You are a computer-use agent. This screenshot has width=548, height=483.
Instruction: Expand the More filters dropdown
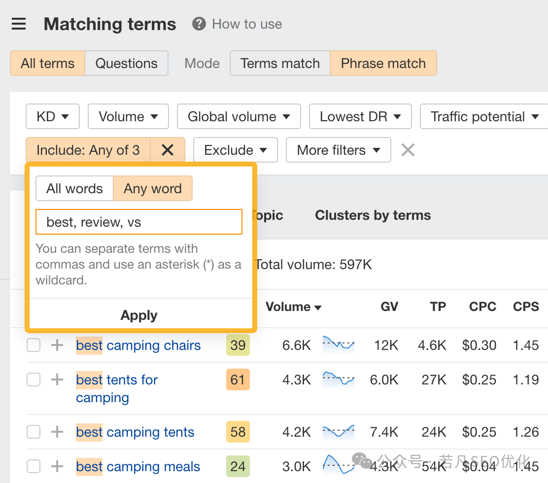(x=338, y=150)
